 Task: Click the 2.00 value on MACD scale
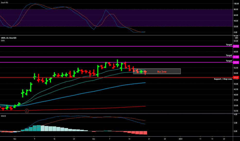[x=236, y=123]
